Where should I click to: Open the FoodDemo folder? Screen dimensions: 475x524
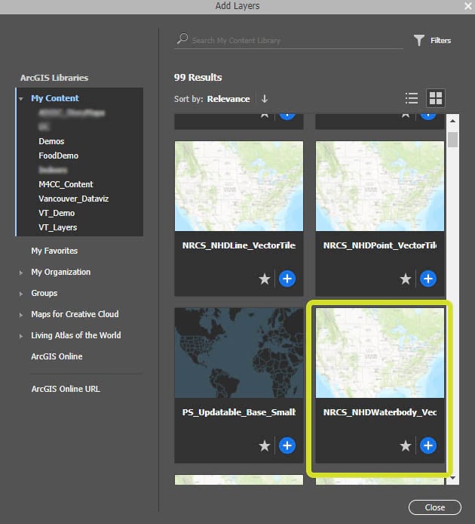tap(58, 156)
